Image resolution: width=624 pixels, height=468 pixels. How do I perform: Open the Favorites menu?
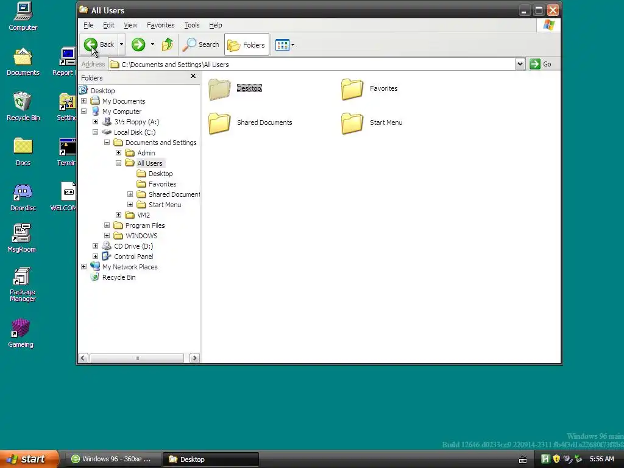pyautogui.click(x=160, y=25)
